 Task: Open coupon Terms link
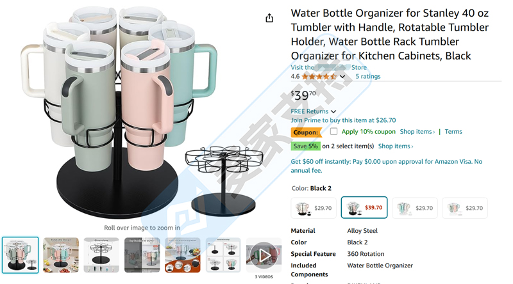(453, 132)
